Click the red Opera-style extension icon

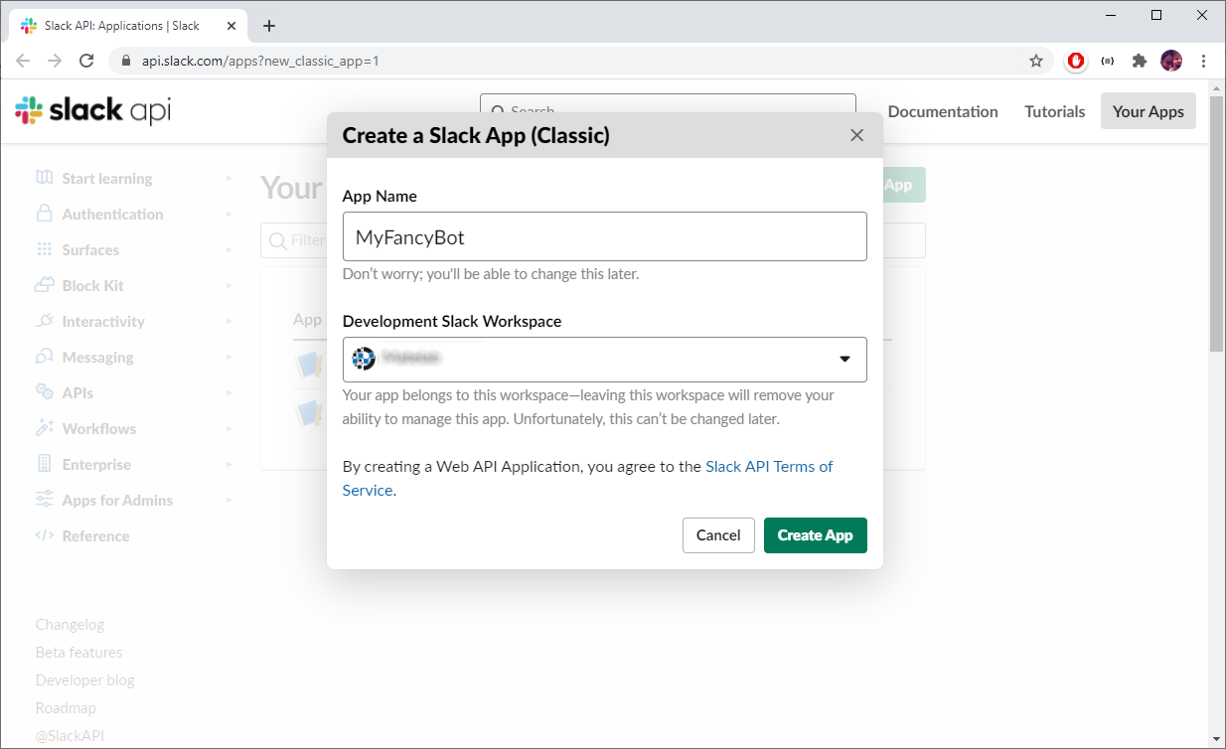(x=1076, y=61)
